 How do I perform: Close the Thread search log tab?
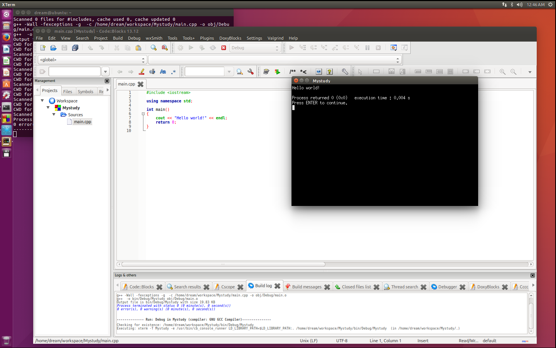point(423,287)
